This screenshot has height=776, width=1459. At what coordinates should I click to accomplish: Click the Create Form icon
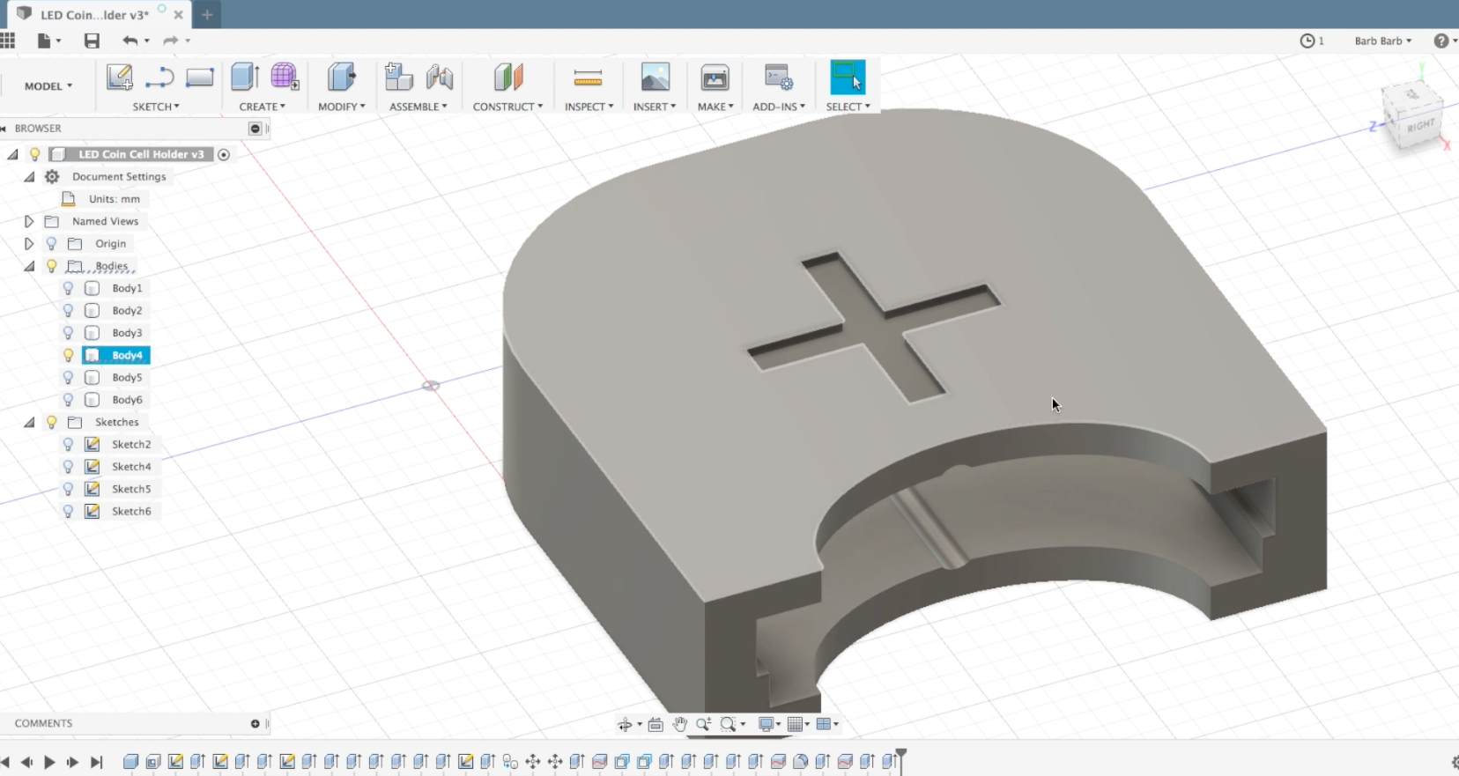pyautogui.click(x=284, y=78)
